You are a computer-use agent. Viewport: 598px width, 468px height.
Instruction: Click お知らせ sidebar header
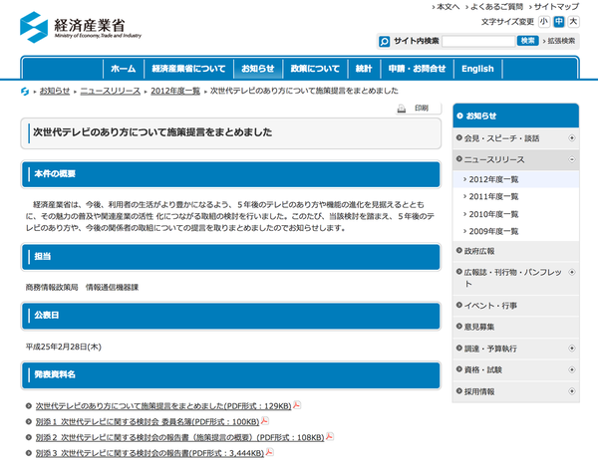tap(516, 116)
